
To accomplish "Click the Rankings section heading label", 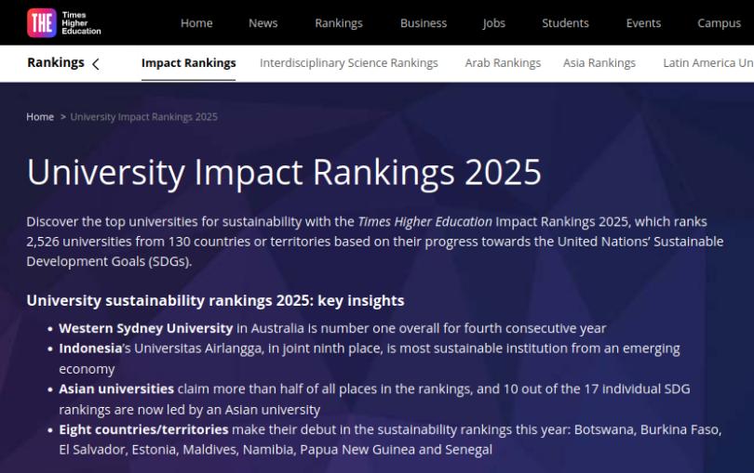I will pyautogui.click(x=56, y=62).
